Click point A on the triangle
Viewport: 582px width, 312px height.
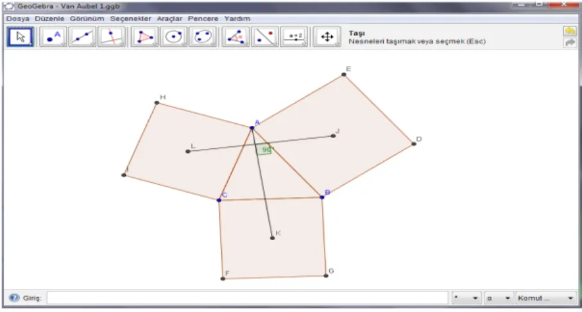[252, 128]
